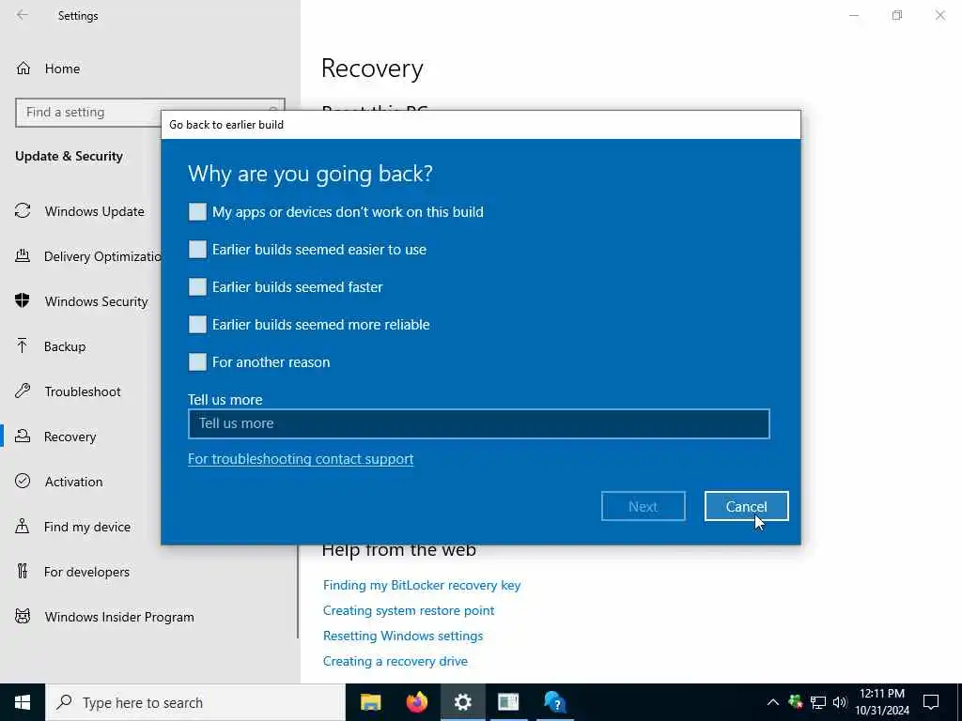962x721 pixels.
Task: Click the Home house icon
Action: click(23, 68)
